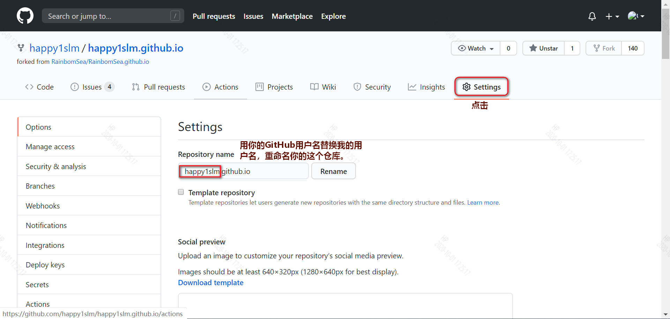670x319 pixels.
Task: Select Options in settings sidebar
Action: click(x=89, y=127)
